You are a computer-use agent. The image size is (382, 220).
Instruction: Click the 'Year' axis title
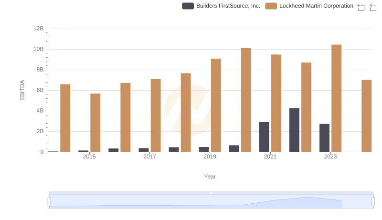210,177
